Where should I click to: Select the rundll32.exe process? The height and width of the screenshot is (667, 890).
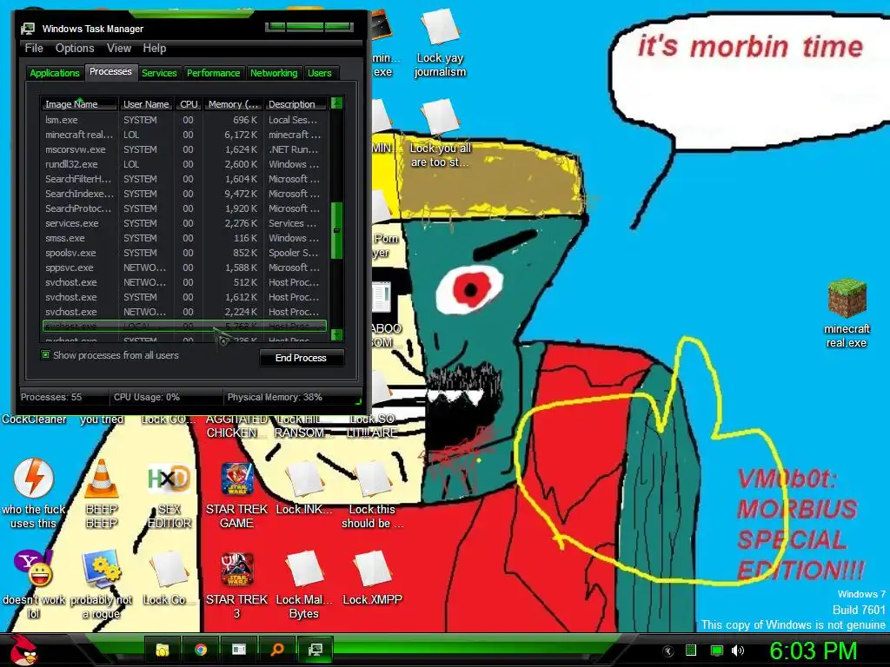(184, 164)
